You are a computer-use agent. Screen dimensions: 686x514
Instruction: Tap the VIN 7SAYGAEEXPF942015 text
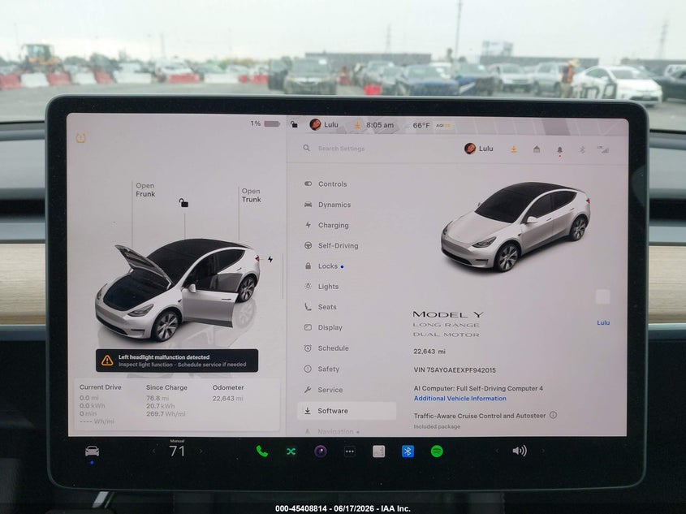click(455, 370)
